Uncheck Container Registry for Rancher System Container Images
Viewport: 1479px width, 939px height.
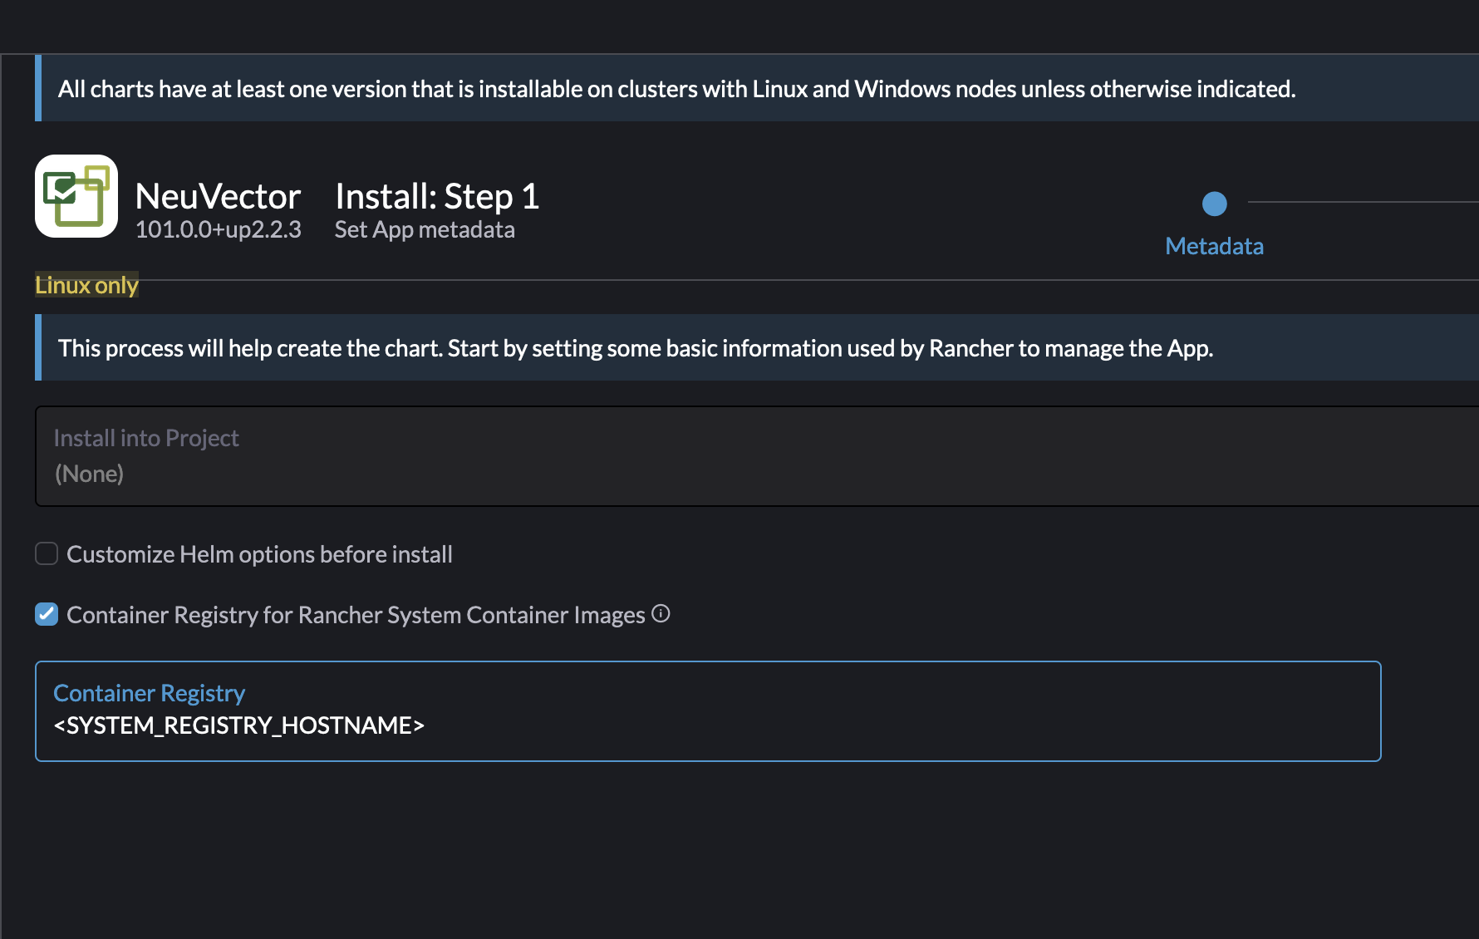point(47,614)
